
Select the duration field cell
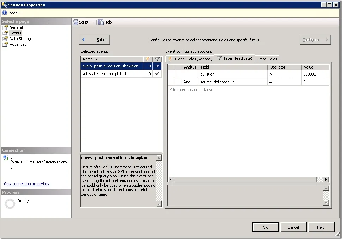233,74
